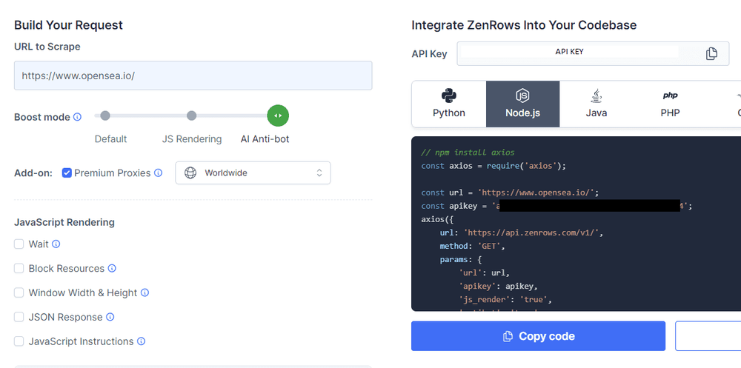Screen dimensions: 741x368
Task: Click Window Width & Height info icon
Action: [x=145, y=292]
